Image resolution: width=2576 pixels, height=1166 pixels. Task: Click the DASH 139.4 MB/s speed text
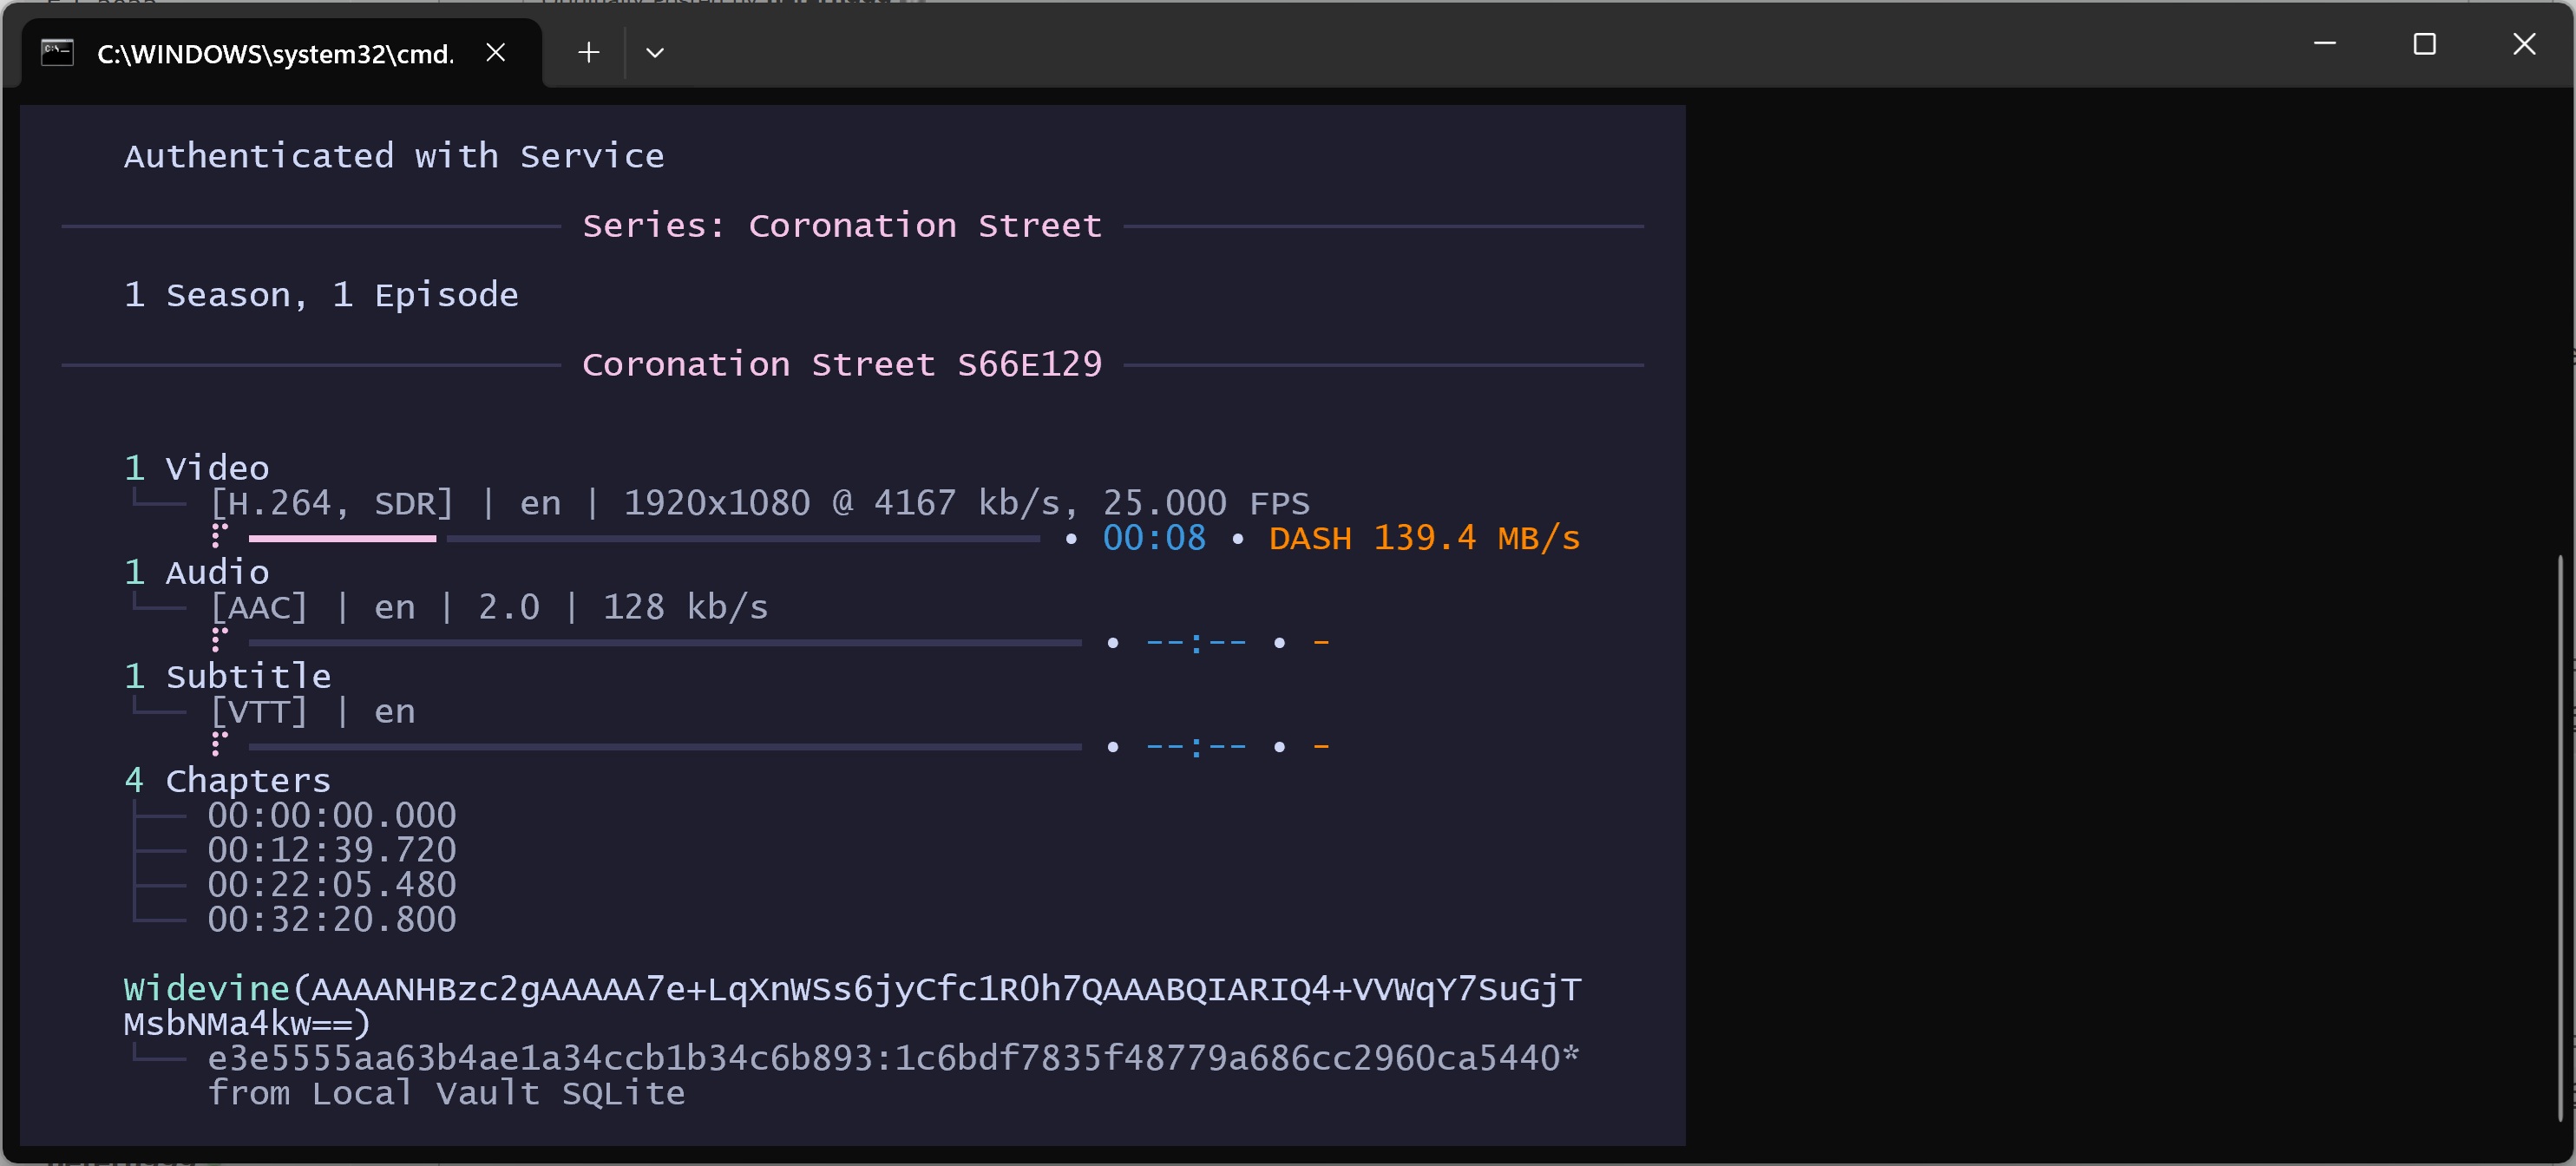click(x=1424, y=539)
